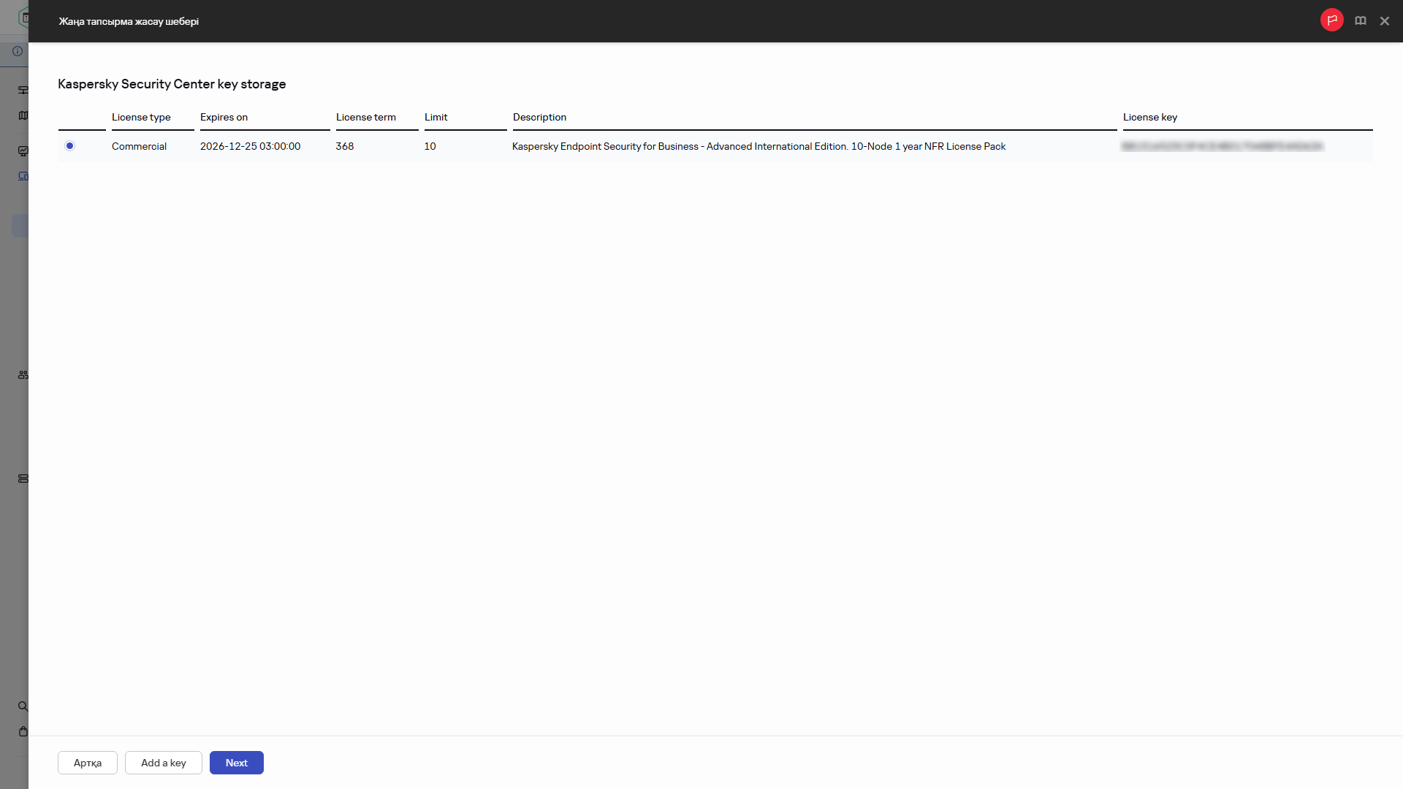Click the info circle icon in sidebar
This screenshot has width=1403, height=789.
pyautogui.click(x=18, y=51)
